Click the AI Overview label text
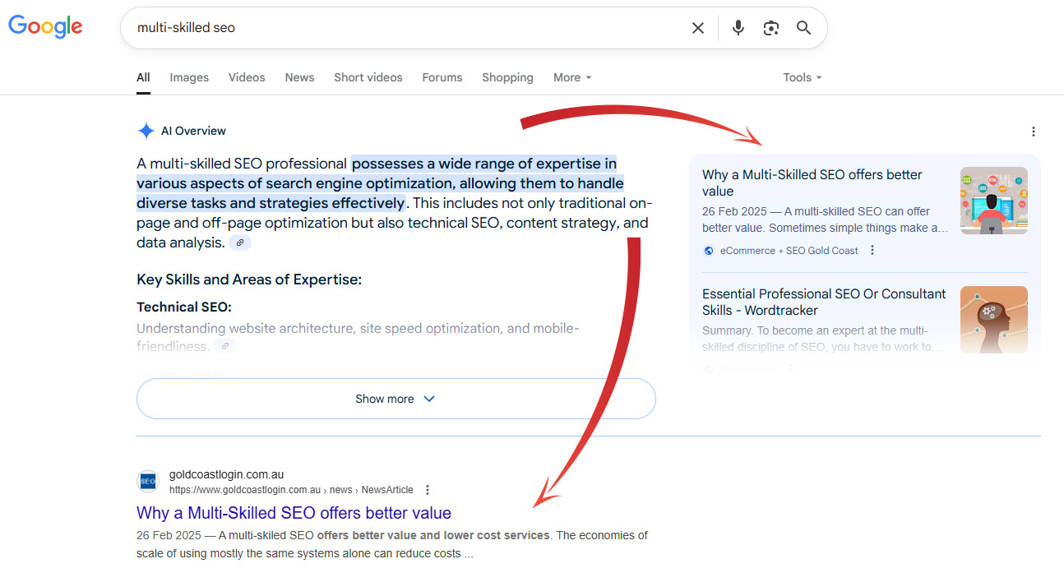This screenshot has height=582, width=1064. click(193, 131)
